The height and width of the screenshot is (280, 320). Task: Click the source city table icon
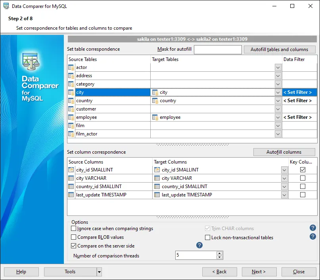click(71, 93)
